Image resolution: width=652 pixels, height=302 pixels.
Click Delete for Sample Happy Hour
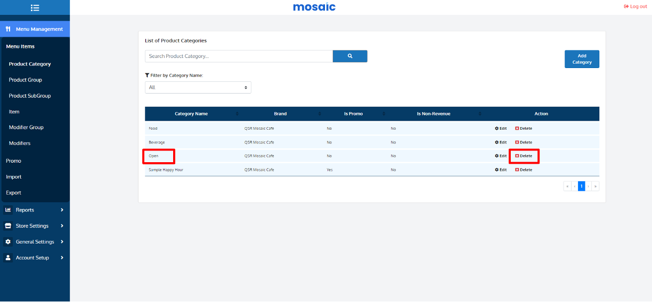[x=524, y=170]
